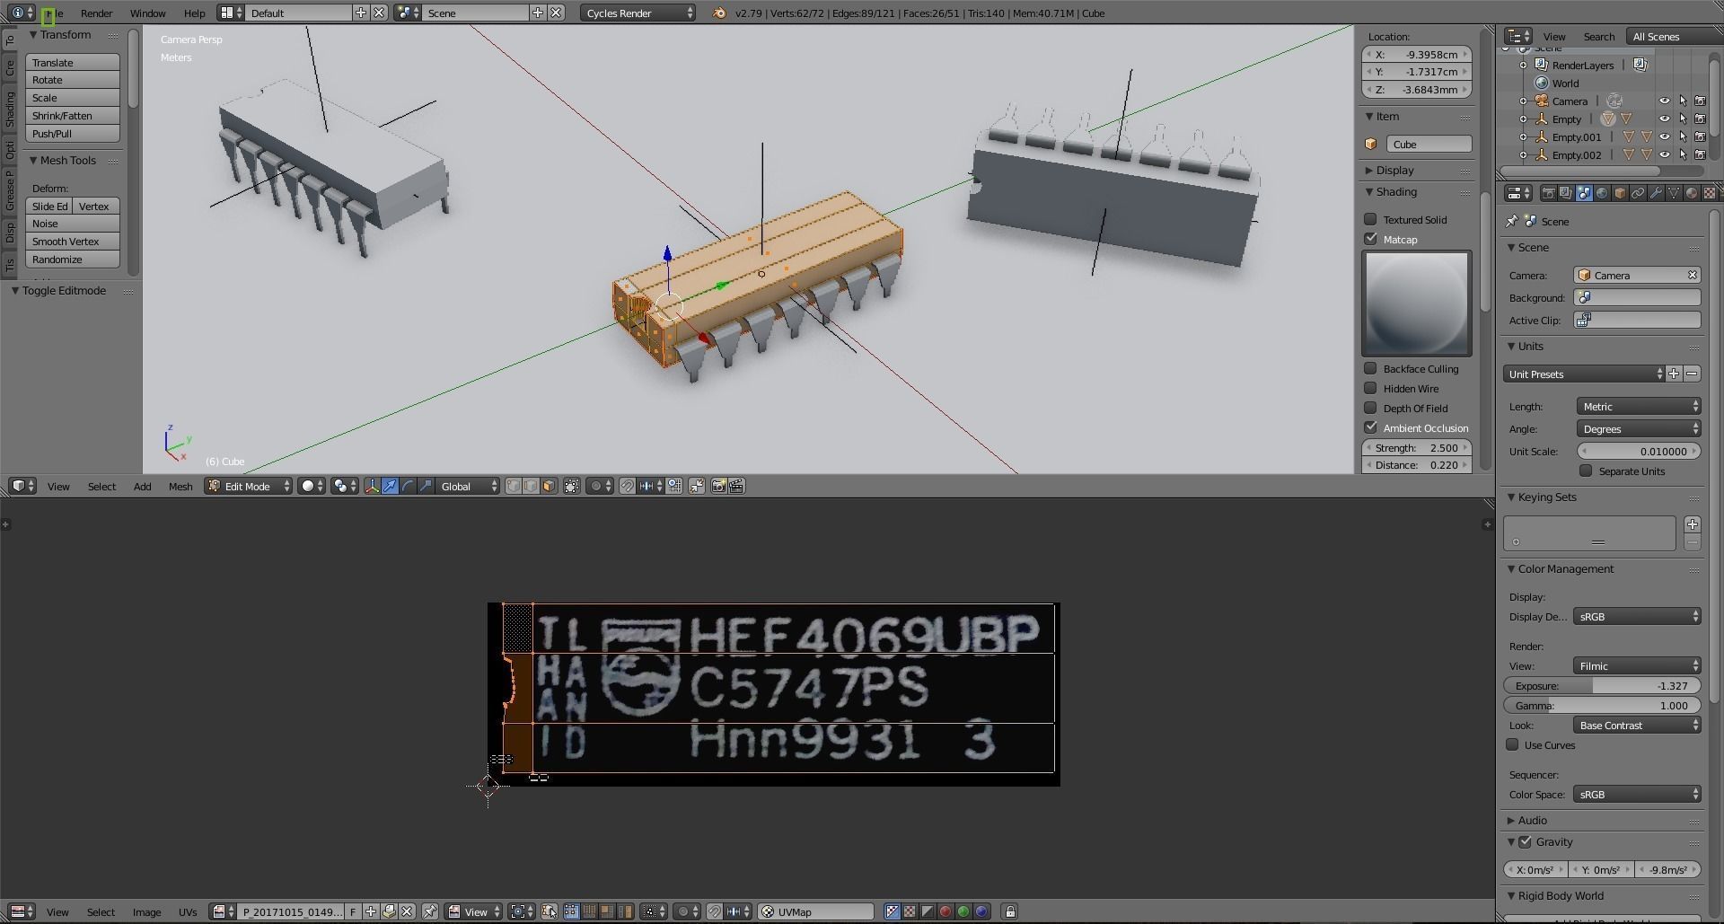Enable Textured Solid shading
The height and width of the screenshot is (924, 1724).
tap(1370, 219)
